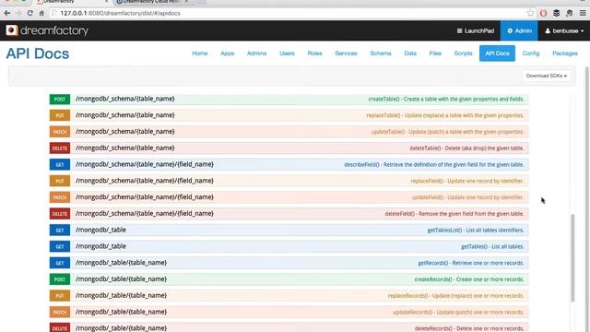The image size is (590, 332).
Task: Go to the Services nav tab
Action: point(346,53)
